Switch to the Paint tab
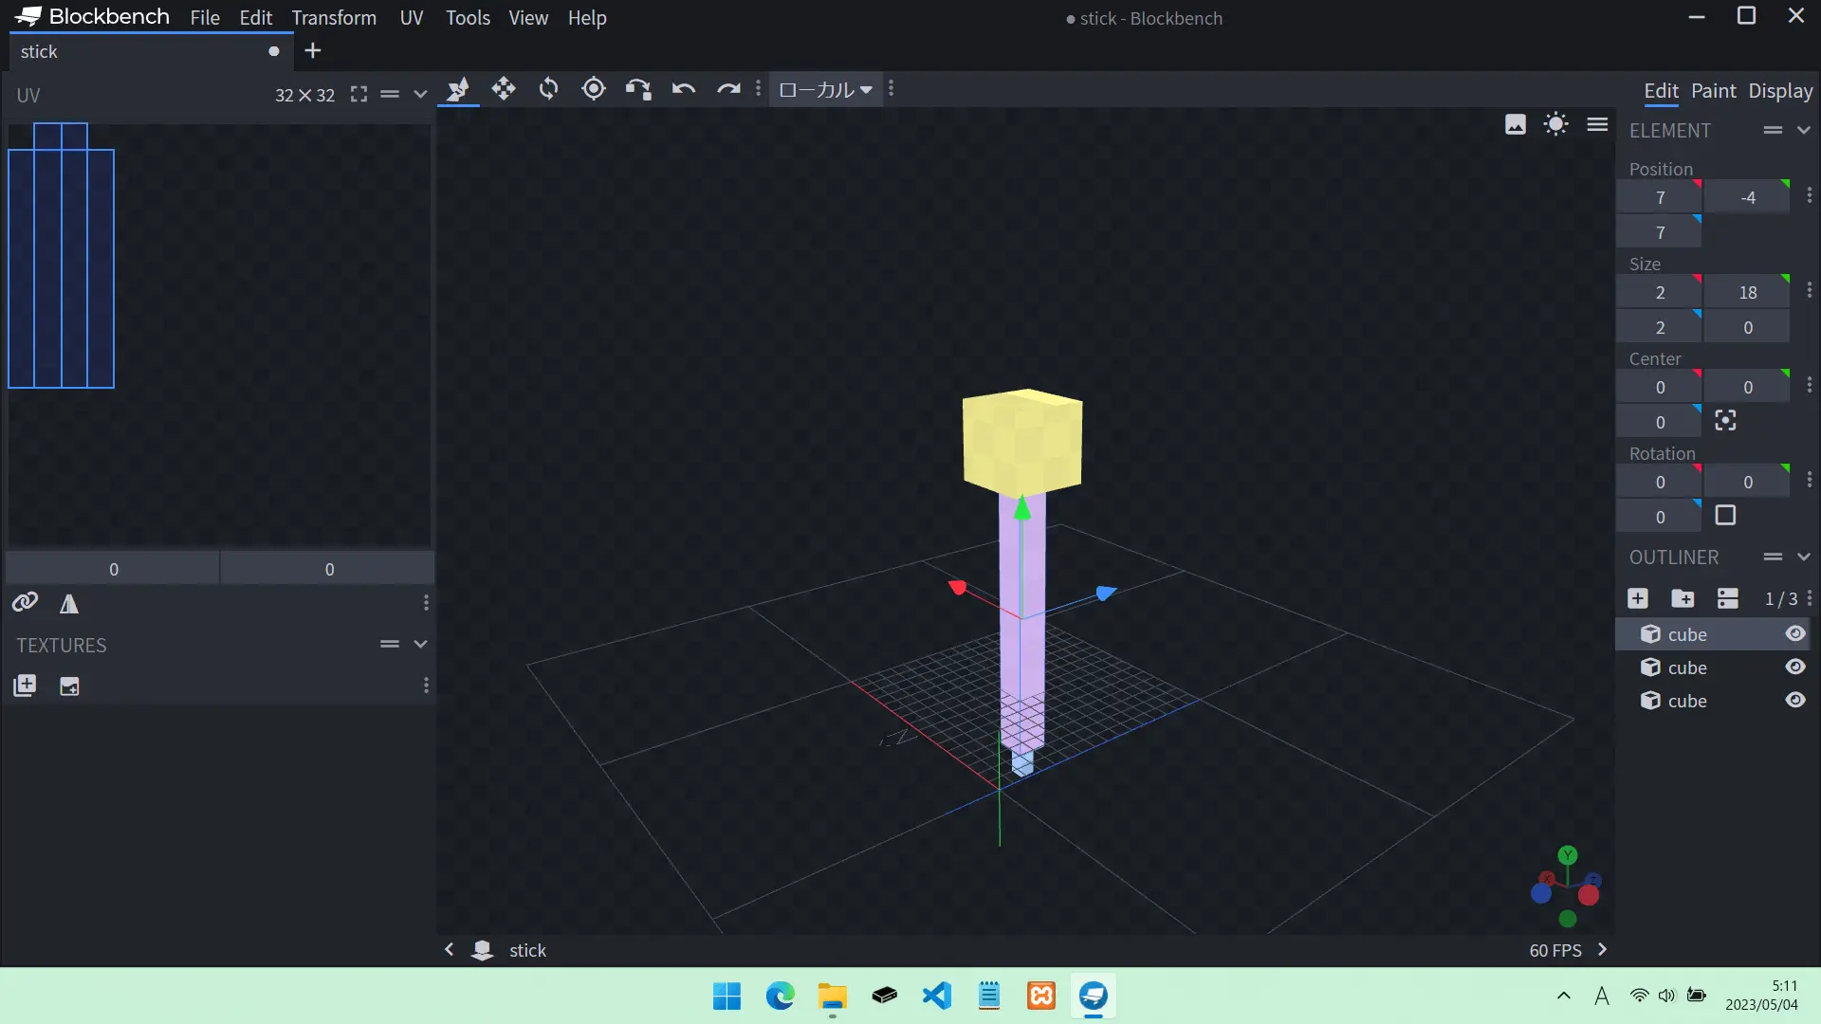 1713,91
